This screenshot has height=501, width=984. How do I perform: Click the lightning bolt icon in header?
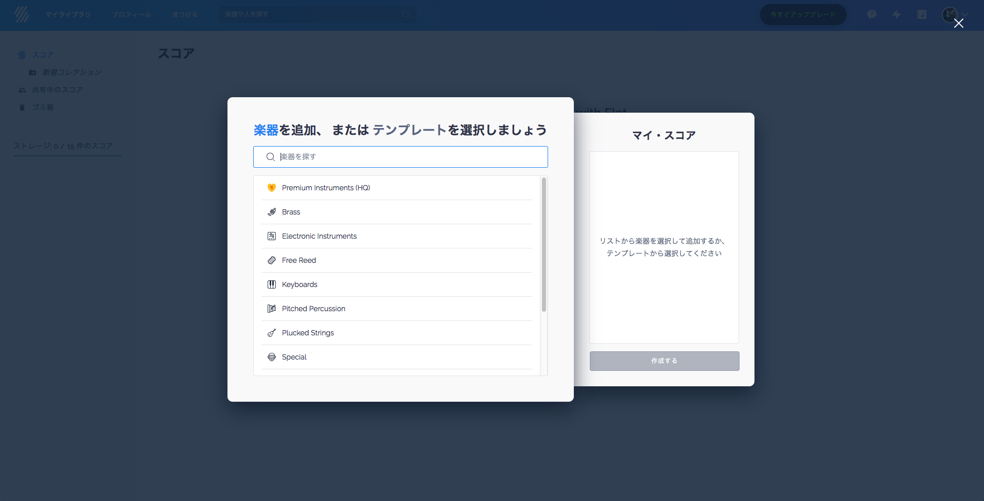click(897, 14)
